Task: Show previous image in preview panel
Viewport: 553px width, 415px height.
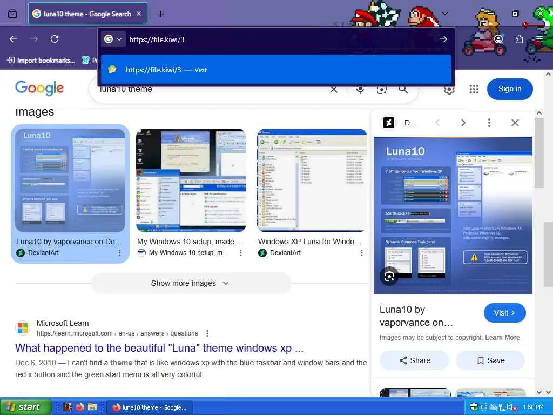Action: (x=437, y=123)
